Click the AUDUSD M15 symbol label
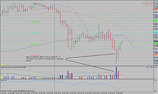Viewport: 158px width, 94px height. (x=147, y=3)
